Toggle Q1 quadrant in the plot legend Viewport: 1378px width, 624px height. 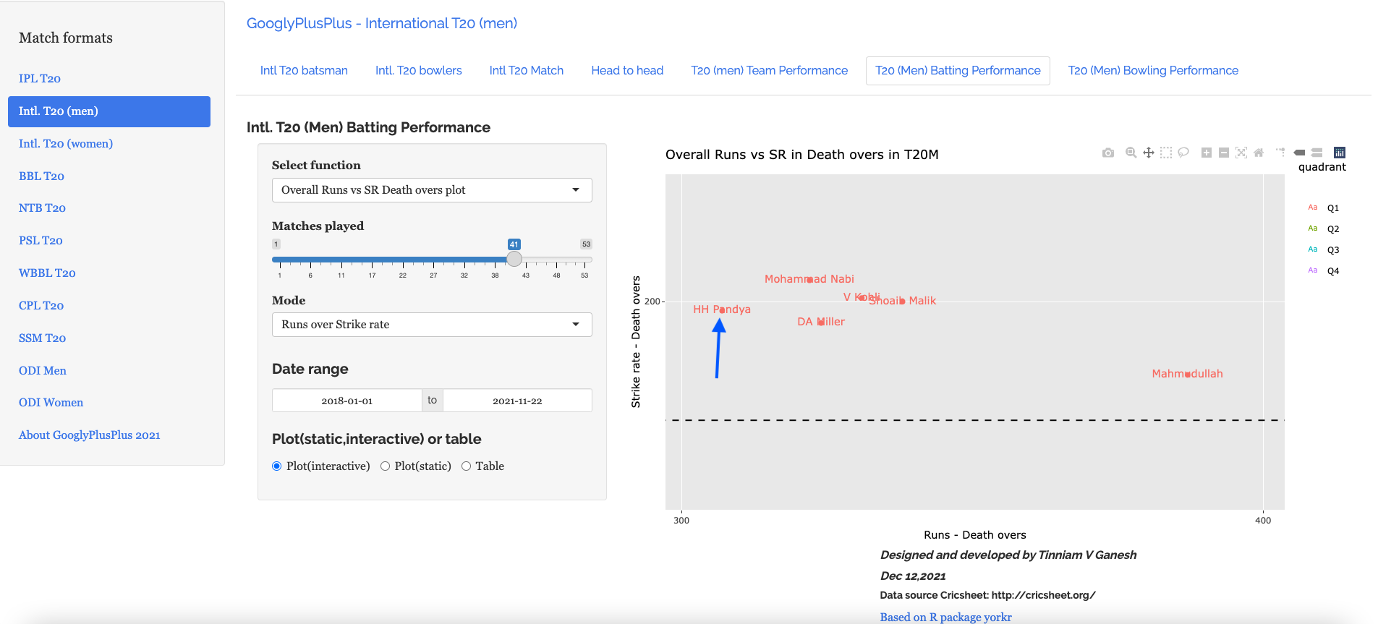1332,208
